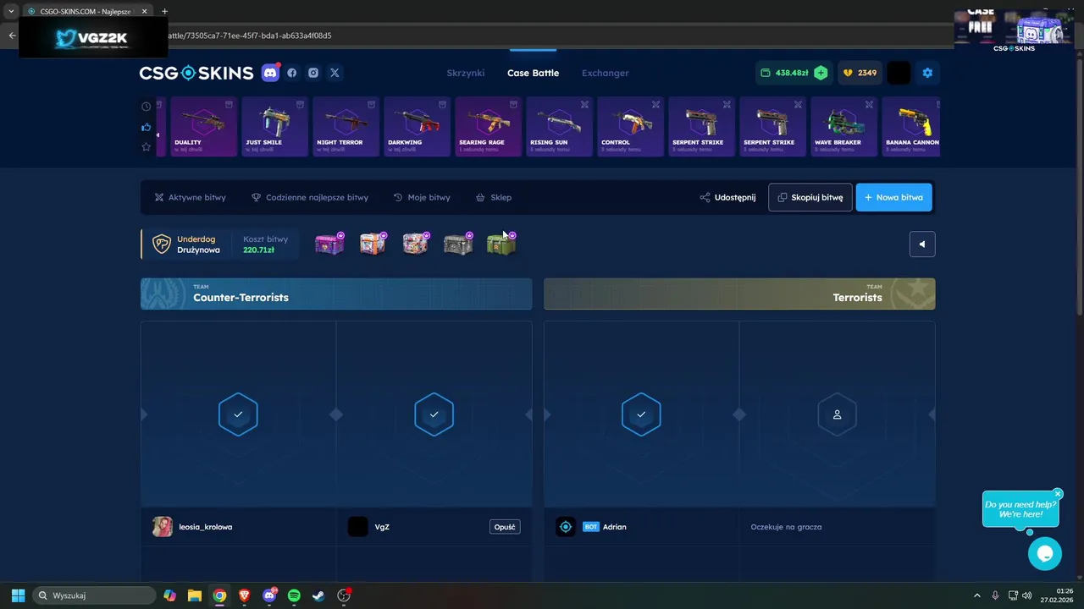The image size is (1084, 609).
Task: Open Moje bitwy section
Action: (x=422, y=197)
